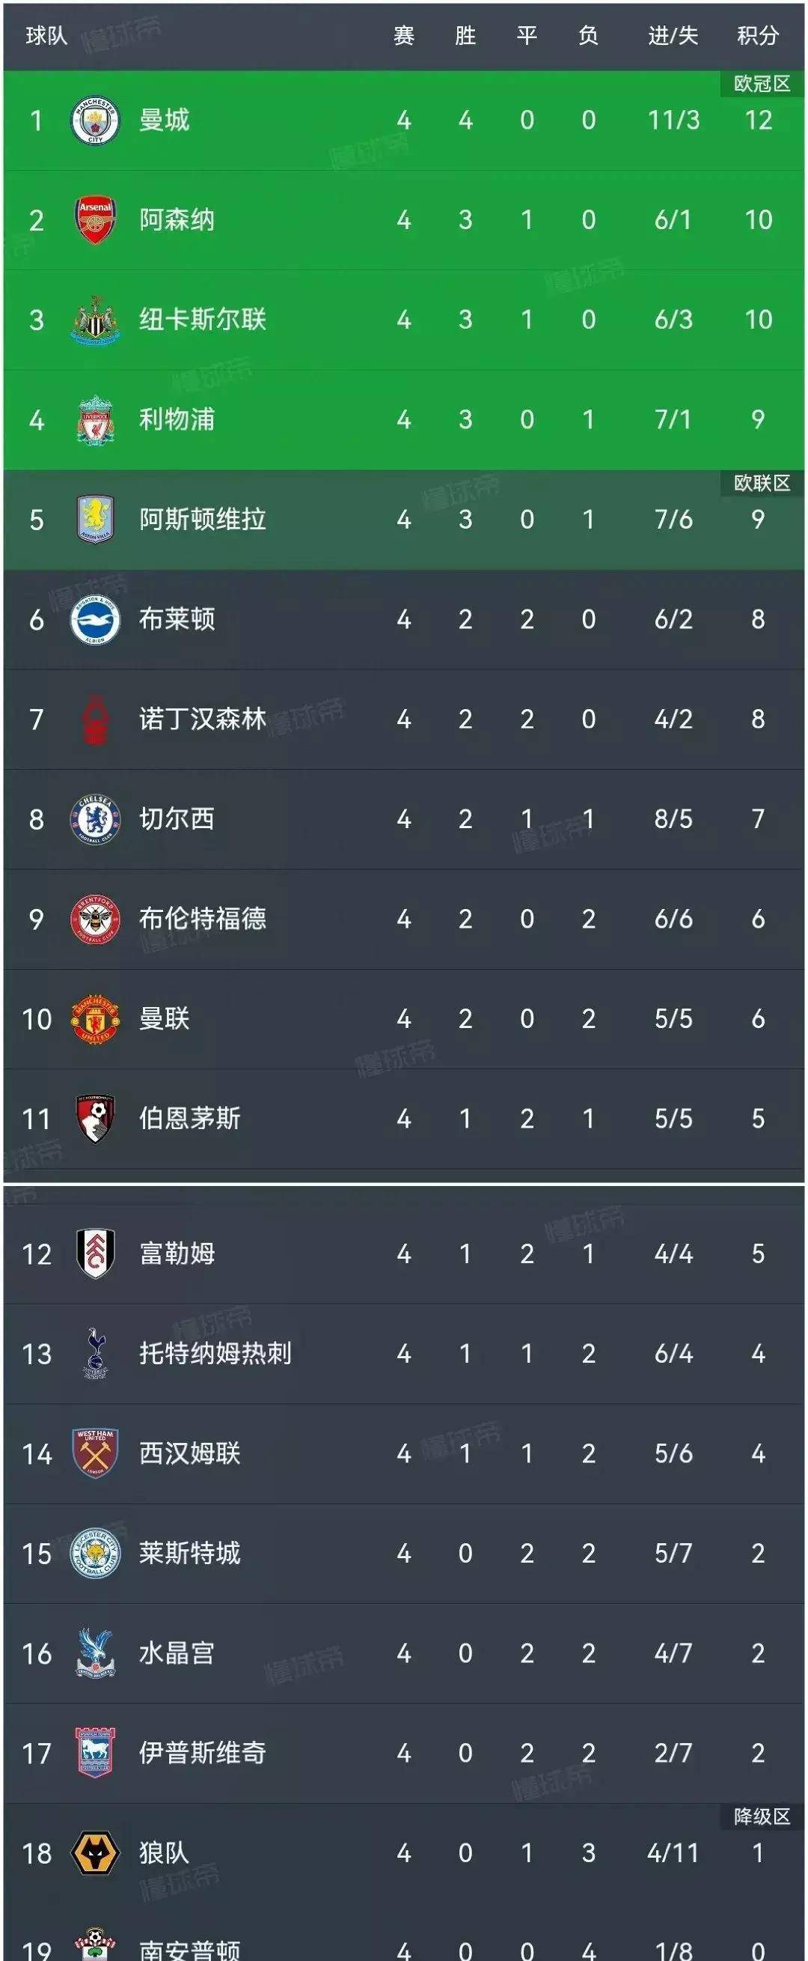Image resolution: width=808 pixels, height=1961 pixels.
Task: Select the 进/失 column header
Action: [x=673, y=35]
